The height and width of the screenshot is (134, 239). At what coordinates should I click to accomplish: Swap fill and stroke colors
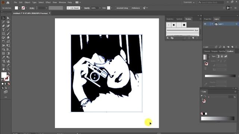pyautogui.click(x=9, y=73)
